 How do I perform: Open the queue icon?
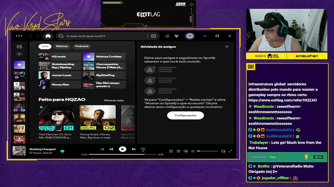coord(178,151)
